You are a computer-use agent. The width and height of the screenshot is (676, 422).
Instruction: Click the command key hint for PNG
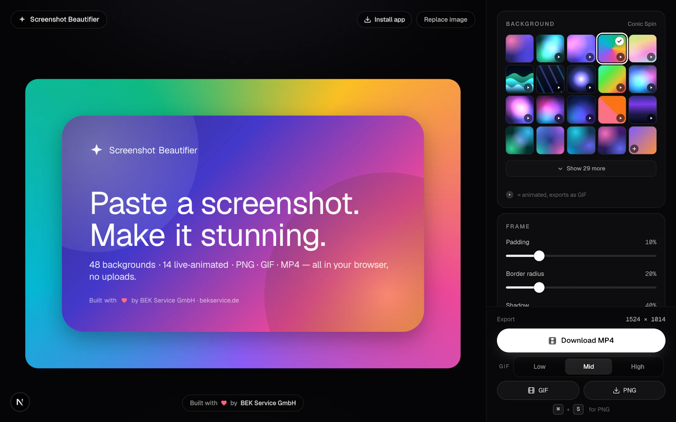tap(558, 409)
